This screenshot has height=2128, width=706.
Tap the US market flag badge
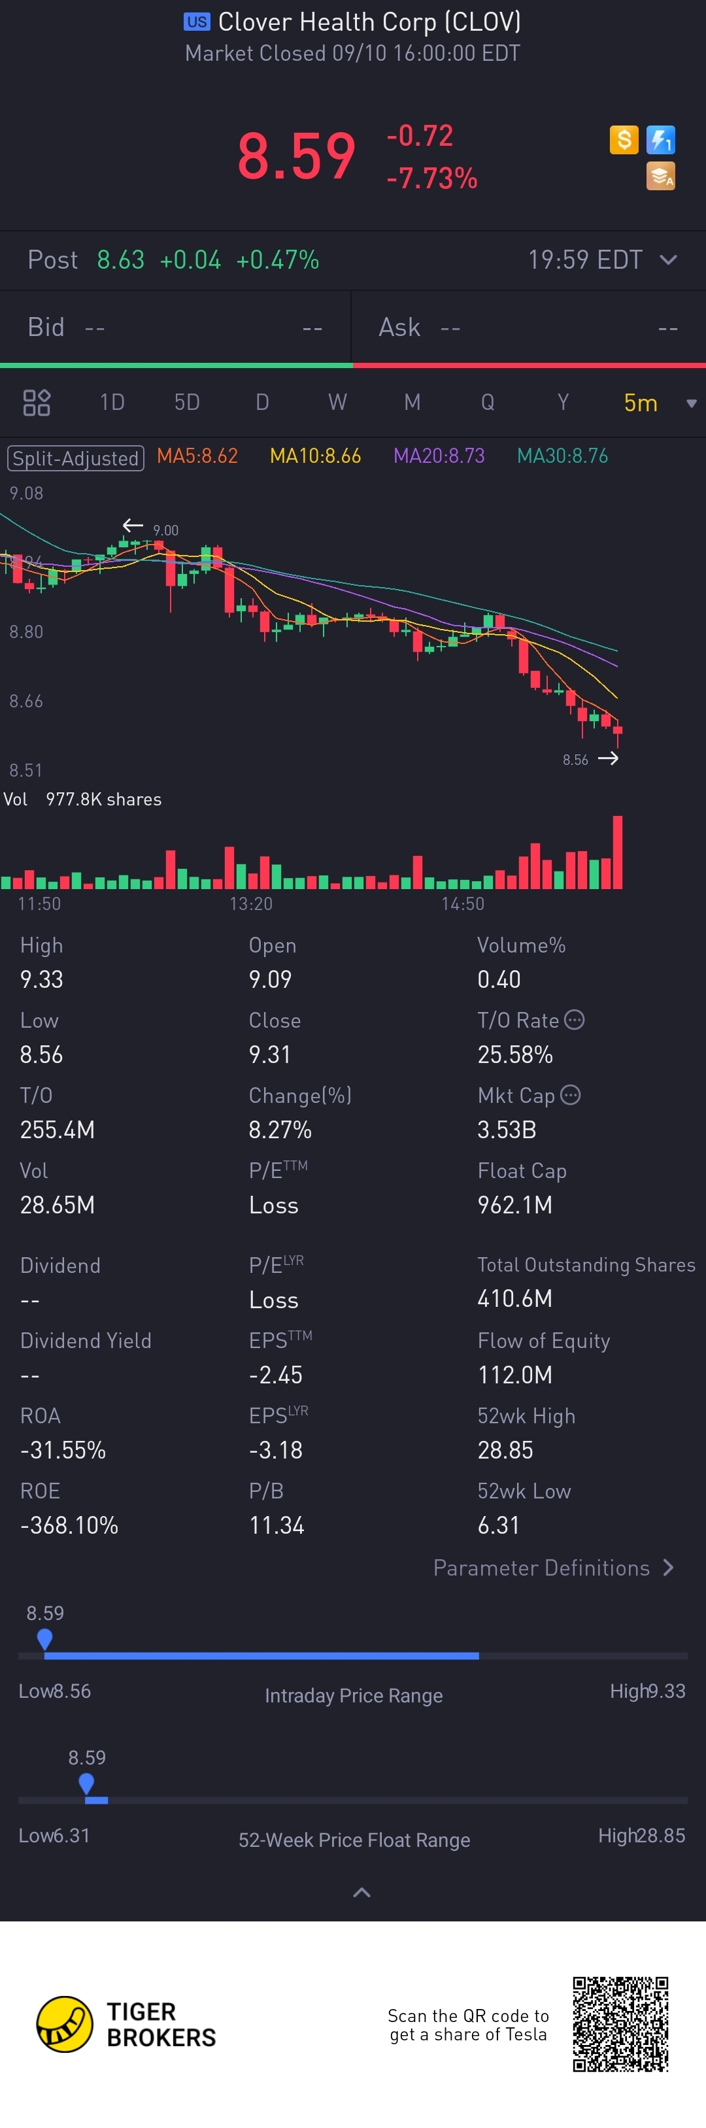click(197, 22)
